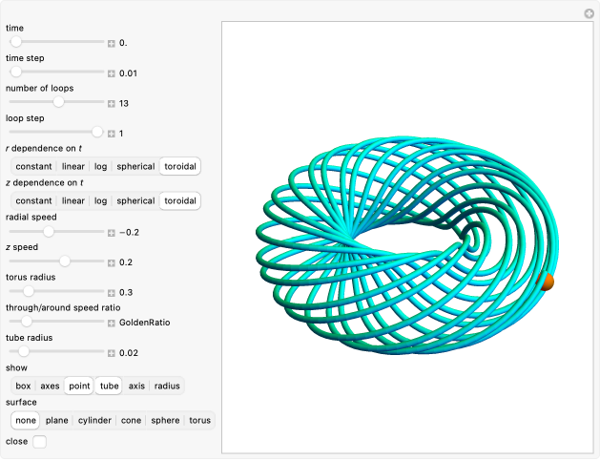The width and height of the screenshot is (600, 460).
Task: Expand the number of loops controls
Action: click(x=112, y=103)
